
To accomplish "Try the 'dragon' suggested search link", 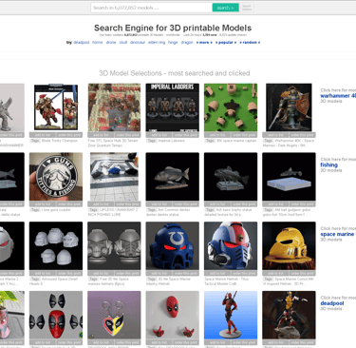I will pos(187,43).
